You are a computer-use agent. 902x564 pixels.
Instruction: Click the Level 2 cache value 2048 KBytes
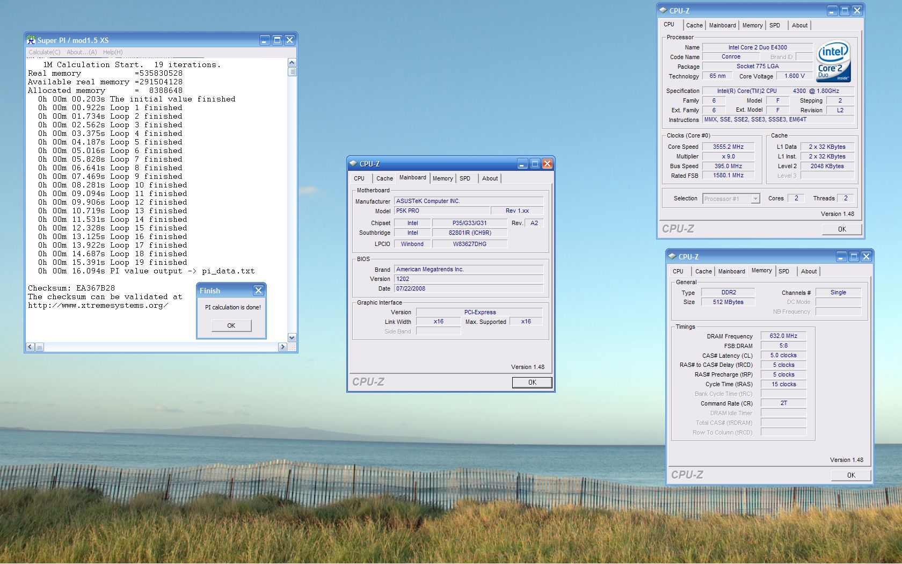click(x=827, y=166)
